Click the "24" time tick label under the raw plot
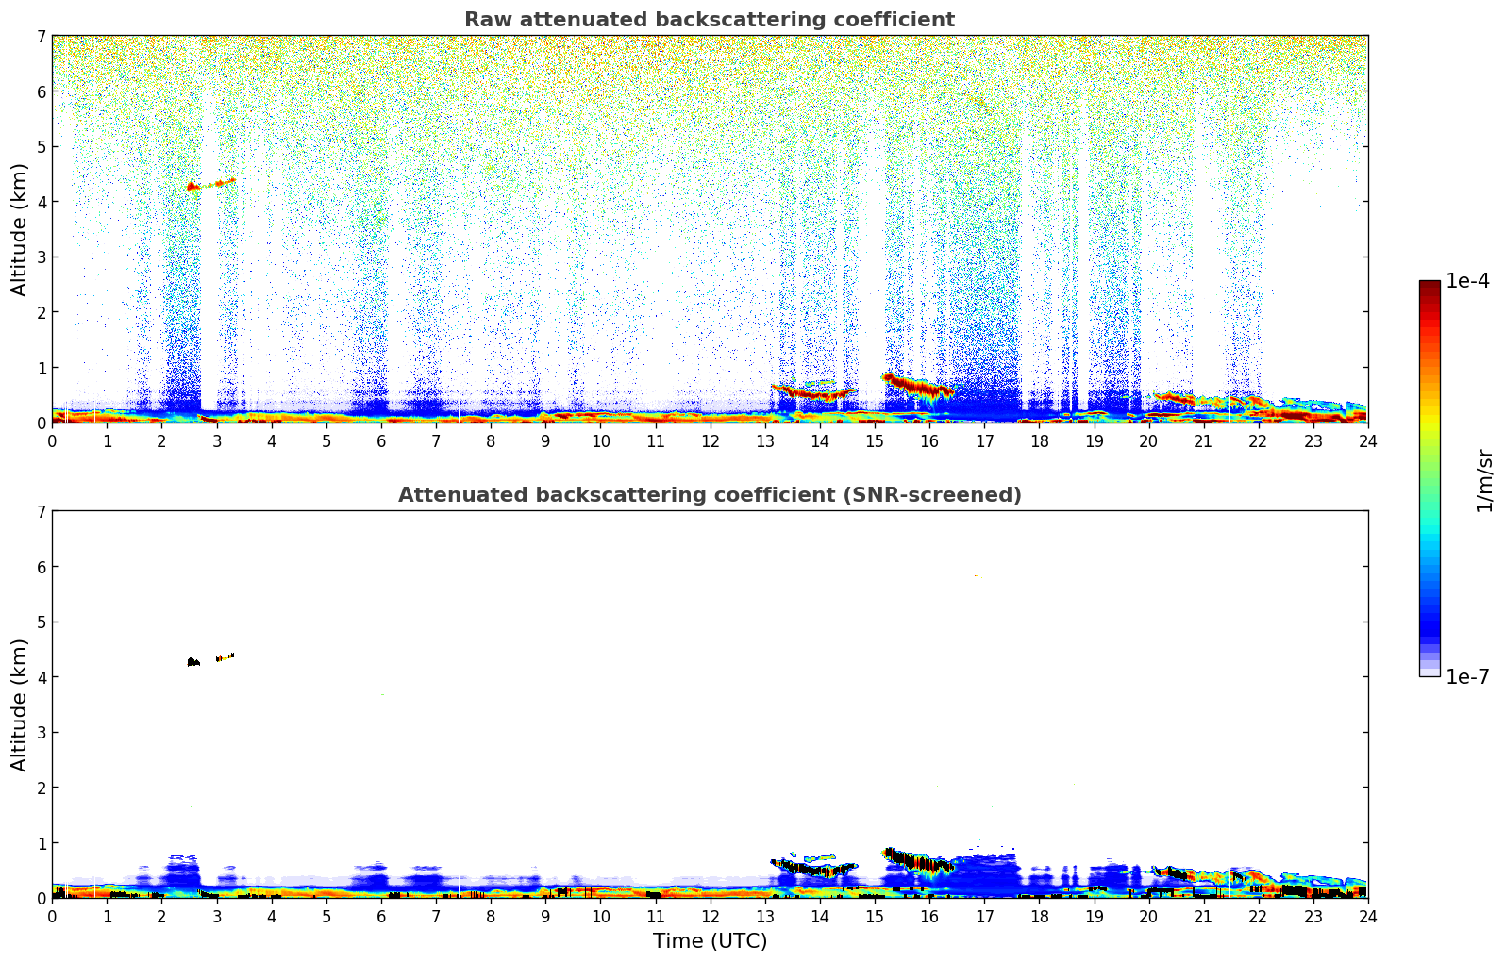Viewport: 1505px width, 962px height. pyautogui.click(x=1368, y=441)
